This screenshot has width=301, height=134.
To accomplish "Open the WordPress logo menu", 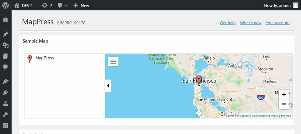I will click(x=6, y=5).
